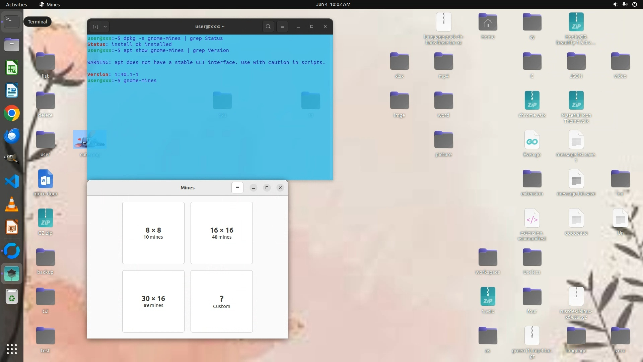Image resolution: width=643 pixels, height=362 pixels.
Task: Select the 30 × 16 board with 99 mines
Action: tap(153, 301)
